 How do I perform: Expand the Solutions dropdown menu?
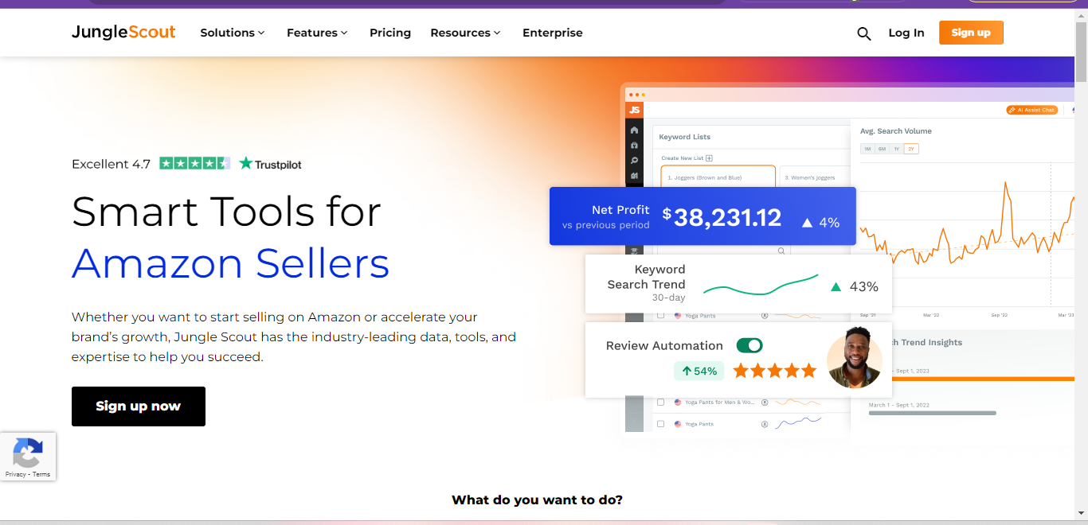(232, 33)
